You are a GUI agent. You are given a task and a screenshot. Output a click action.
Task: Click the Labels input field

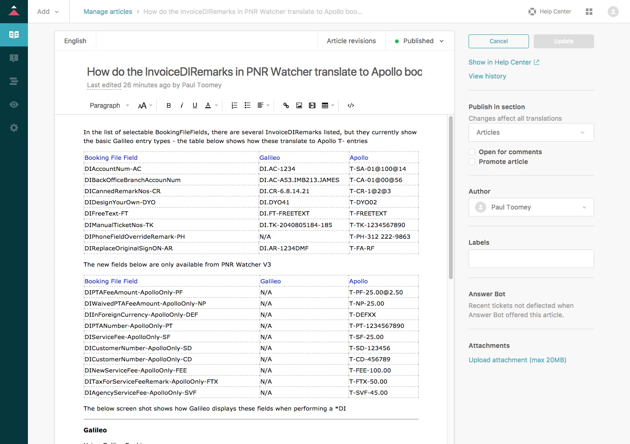click(531, 259)
